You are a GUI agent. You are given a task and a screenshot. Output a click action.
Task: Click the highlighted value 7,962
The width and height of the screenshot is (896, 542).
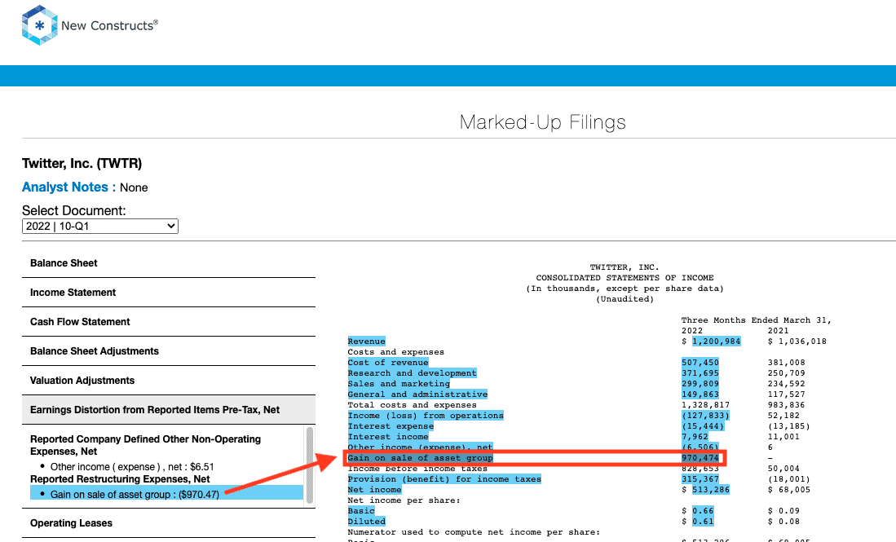click(x=695, y=436)
